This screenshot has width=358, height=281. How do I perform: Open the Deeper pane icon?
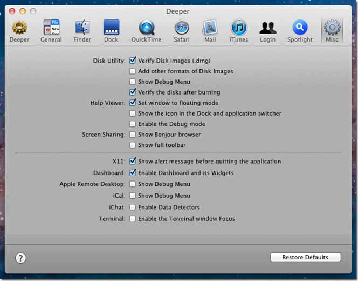tap(19, 28)
